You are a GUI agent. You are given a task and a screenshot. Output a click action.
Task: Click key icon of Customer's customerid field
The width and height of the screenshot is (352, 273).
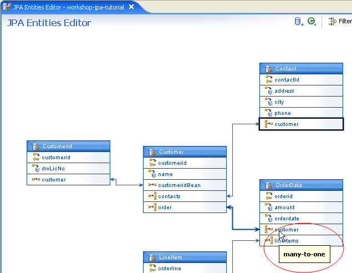152,163
